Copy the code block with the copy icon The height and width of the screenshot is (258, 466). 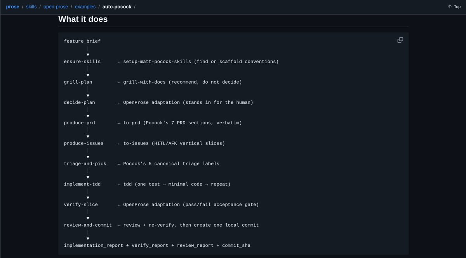pyautogui.click(x=400, y=40)
